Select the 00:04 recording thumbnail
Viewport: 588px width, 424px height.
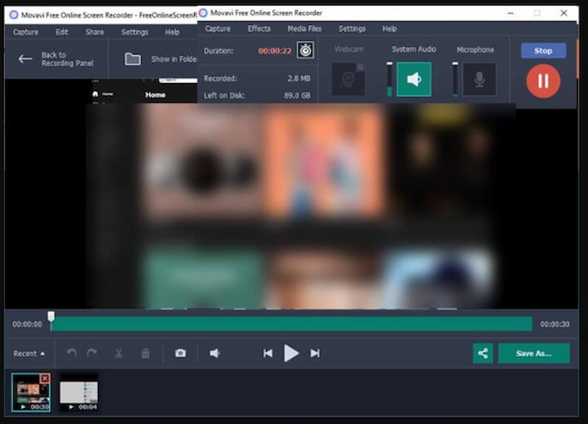click(79, 392)
